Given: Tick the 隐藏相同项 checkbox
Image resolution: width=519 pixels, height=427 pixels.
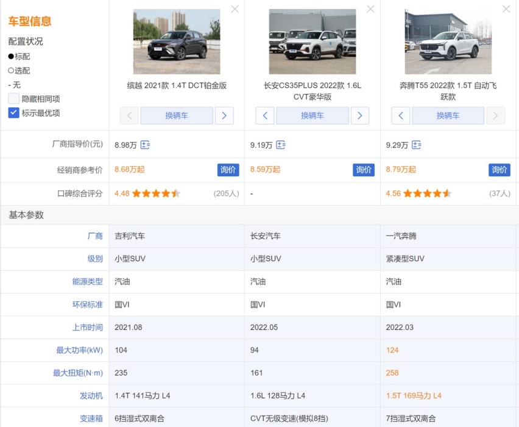Looking at the screenshot, I should [x=13, y=99].
